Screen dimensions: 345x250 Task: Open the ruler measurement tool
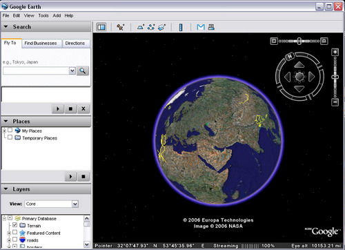(x=181, y=27)
